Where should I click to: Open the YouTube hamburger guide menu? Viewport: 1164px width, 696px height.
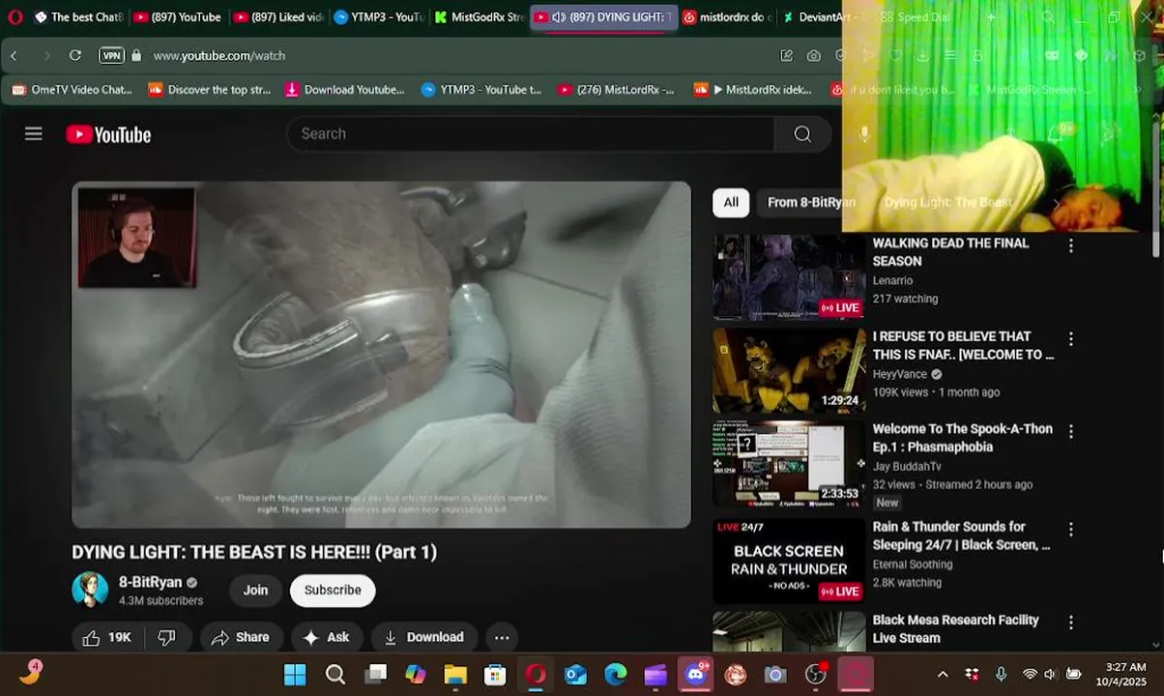coord(34,133)
